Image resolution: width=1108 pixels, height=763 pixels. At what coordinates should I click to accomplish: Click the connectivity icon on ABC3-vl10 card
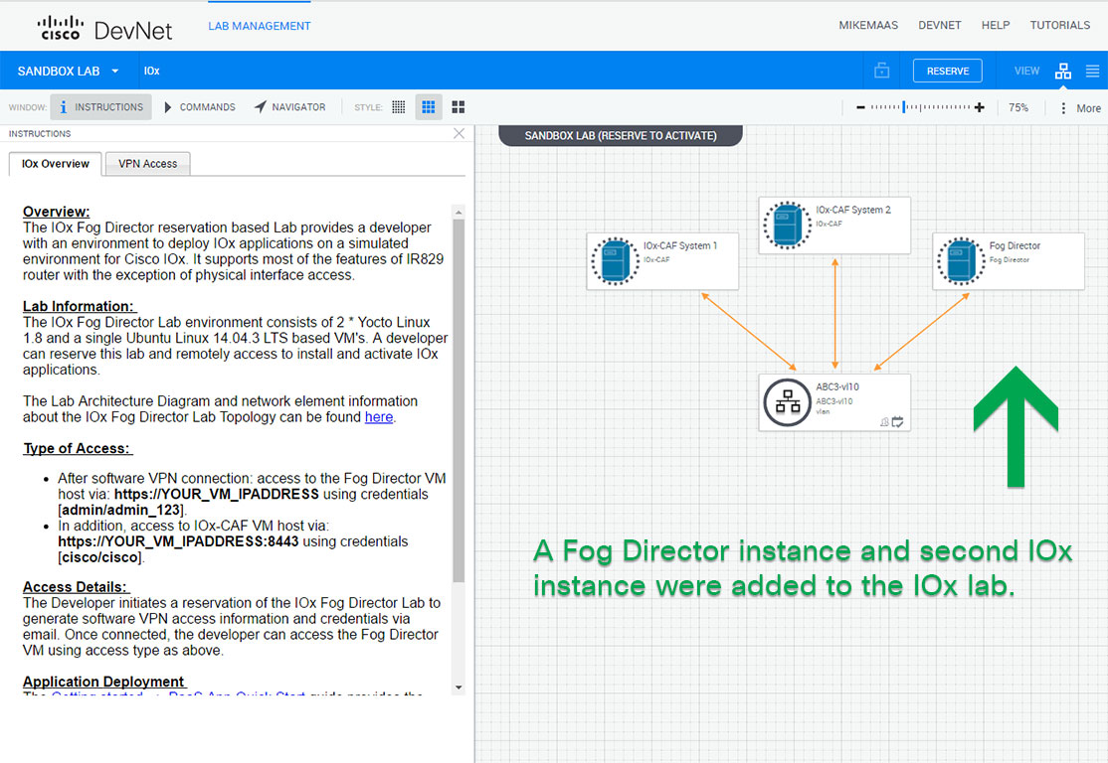[897, 422]
